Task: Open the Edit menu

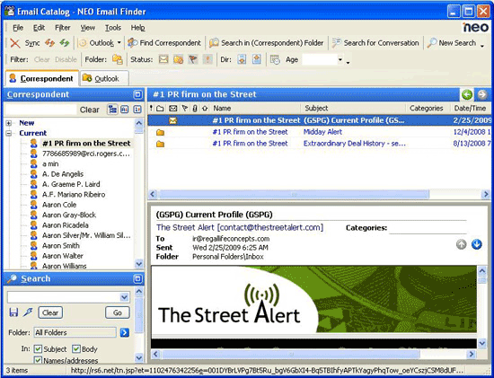Action: pos(39,28)
